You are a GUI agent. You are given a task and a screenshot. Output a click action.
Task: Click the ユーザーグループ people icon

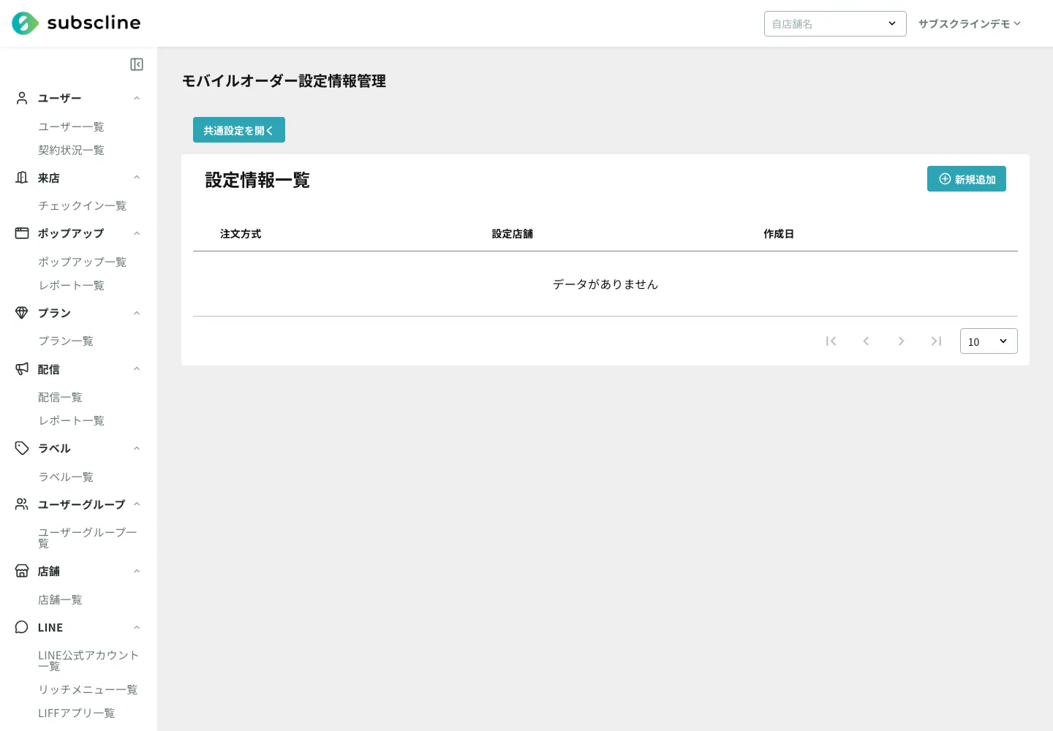click(x=22, y=504)
